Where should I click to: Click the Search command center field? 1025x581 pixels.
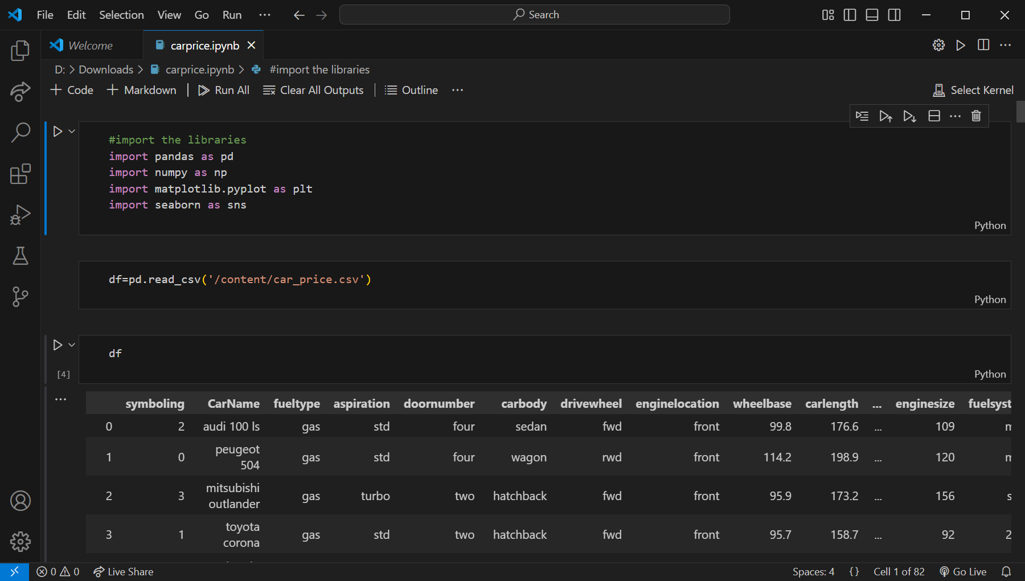pyautogui.click(x=534, y=15)
